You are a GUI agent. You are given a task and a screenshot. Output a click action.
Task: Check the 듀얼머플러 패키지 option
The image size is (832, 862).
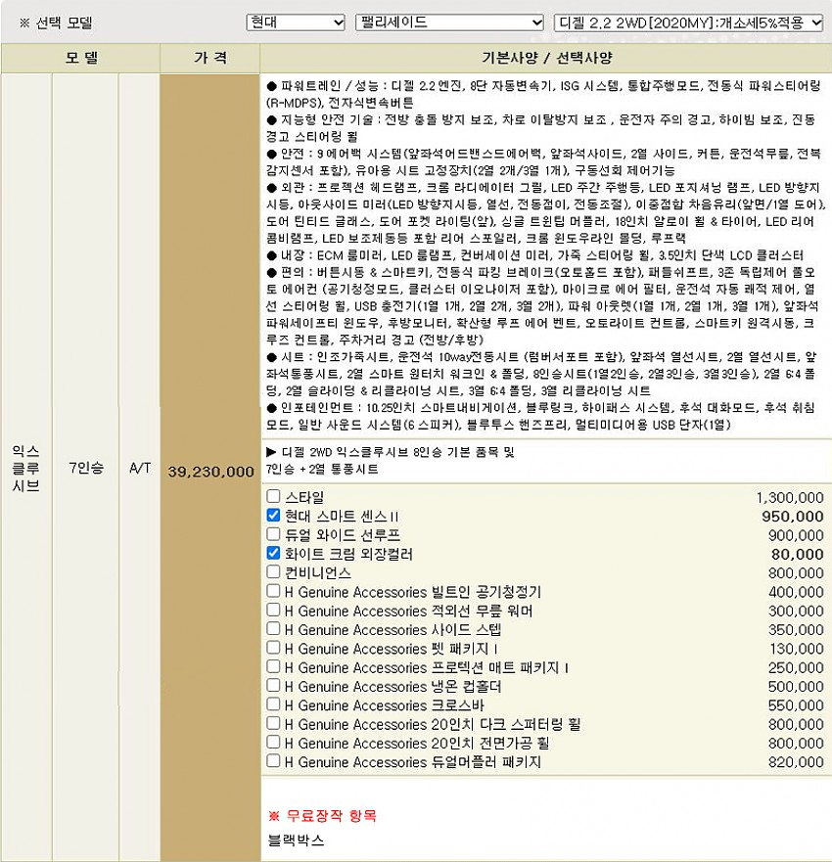click(274, 761)
